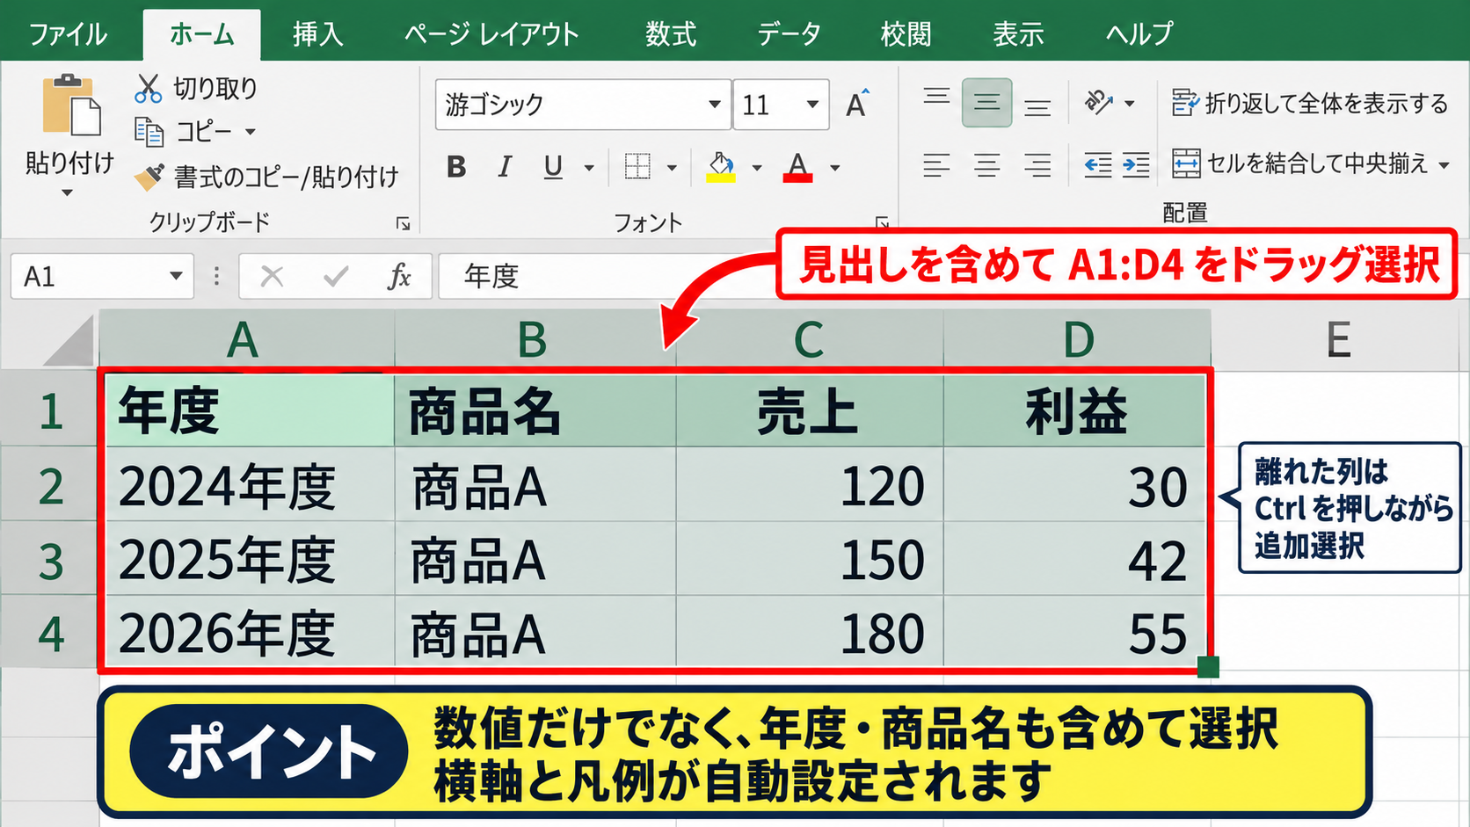Open the 校閲 tab
Screen dimensions: 1470x827
click(x=906, y=34)
